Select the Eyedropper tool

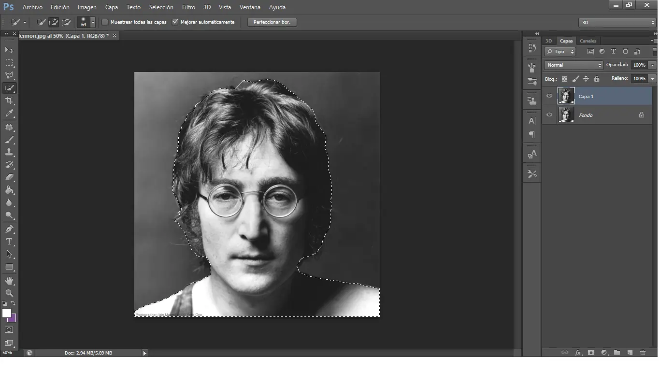click(x=9, y=114)
